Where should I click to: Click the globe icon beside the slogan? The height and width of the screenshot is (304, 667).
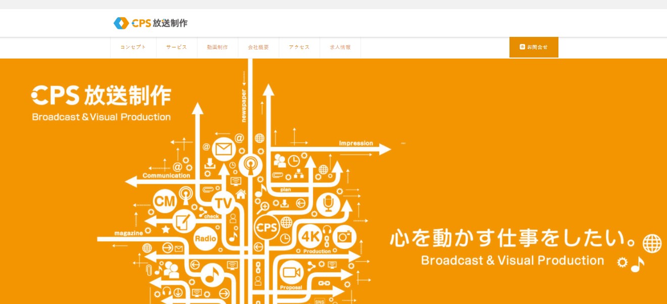pos(651,243)
